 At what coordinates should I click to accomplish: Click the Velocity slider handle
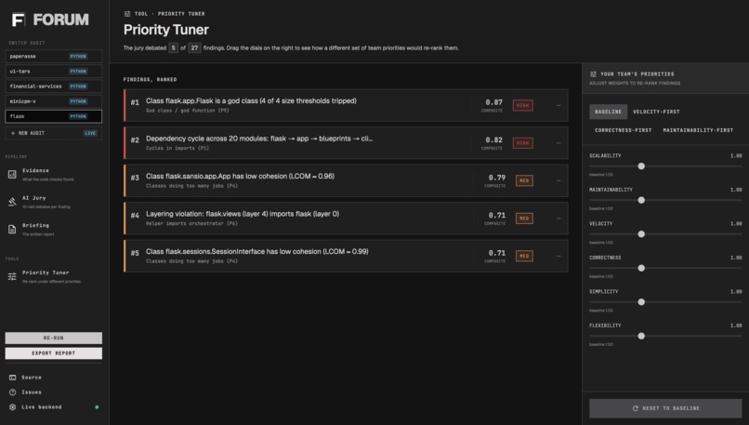pyautogui.click(x=641, y=233)
